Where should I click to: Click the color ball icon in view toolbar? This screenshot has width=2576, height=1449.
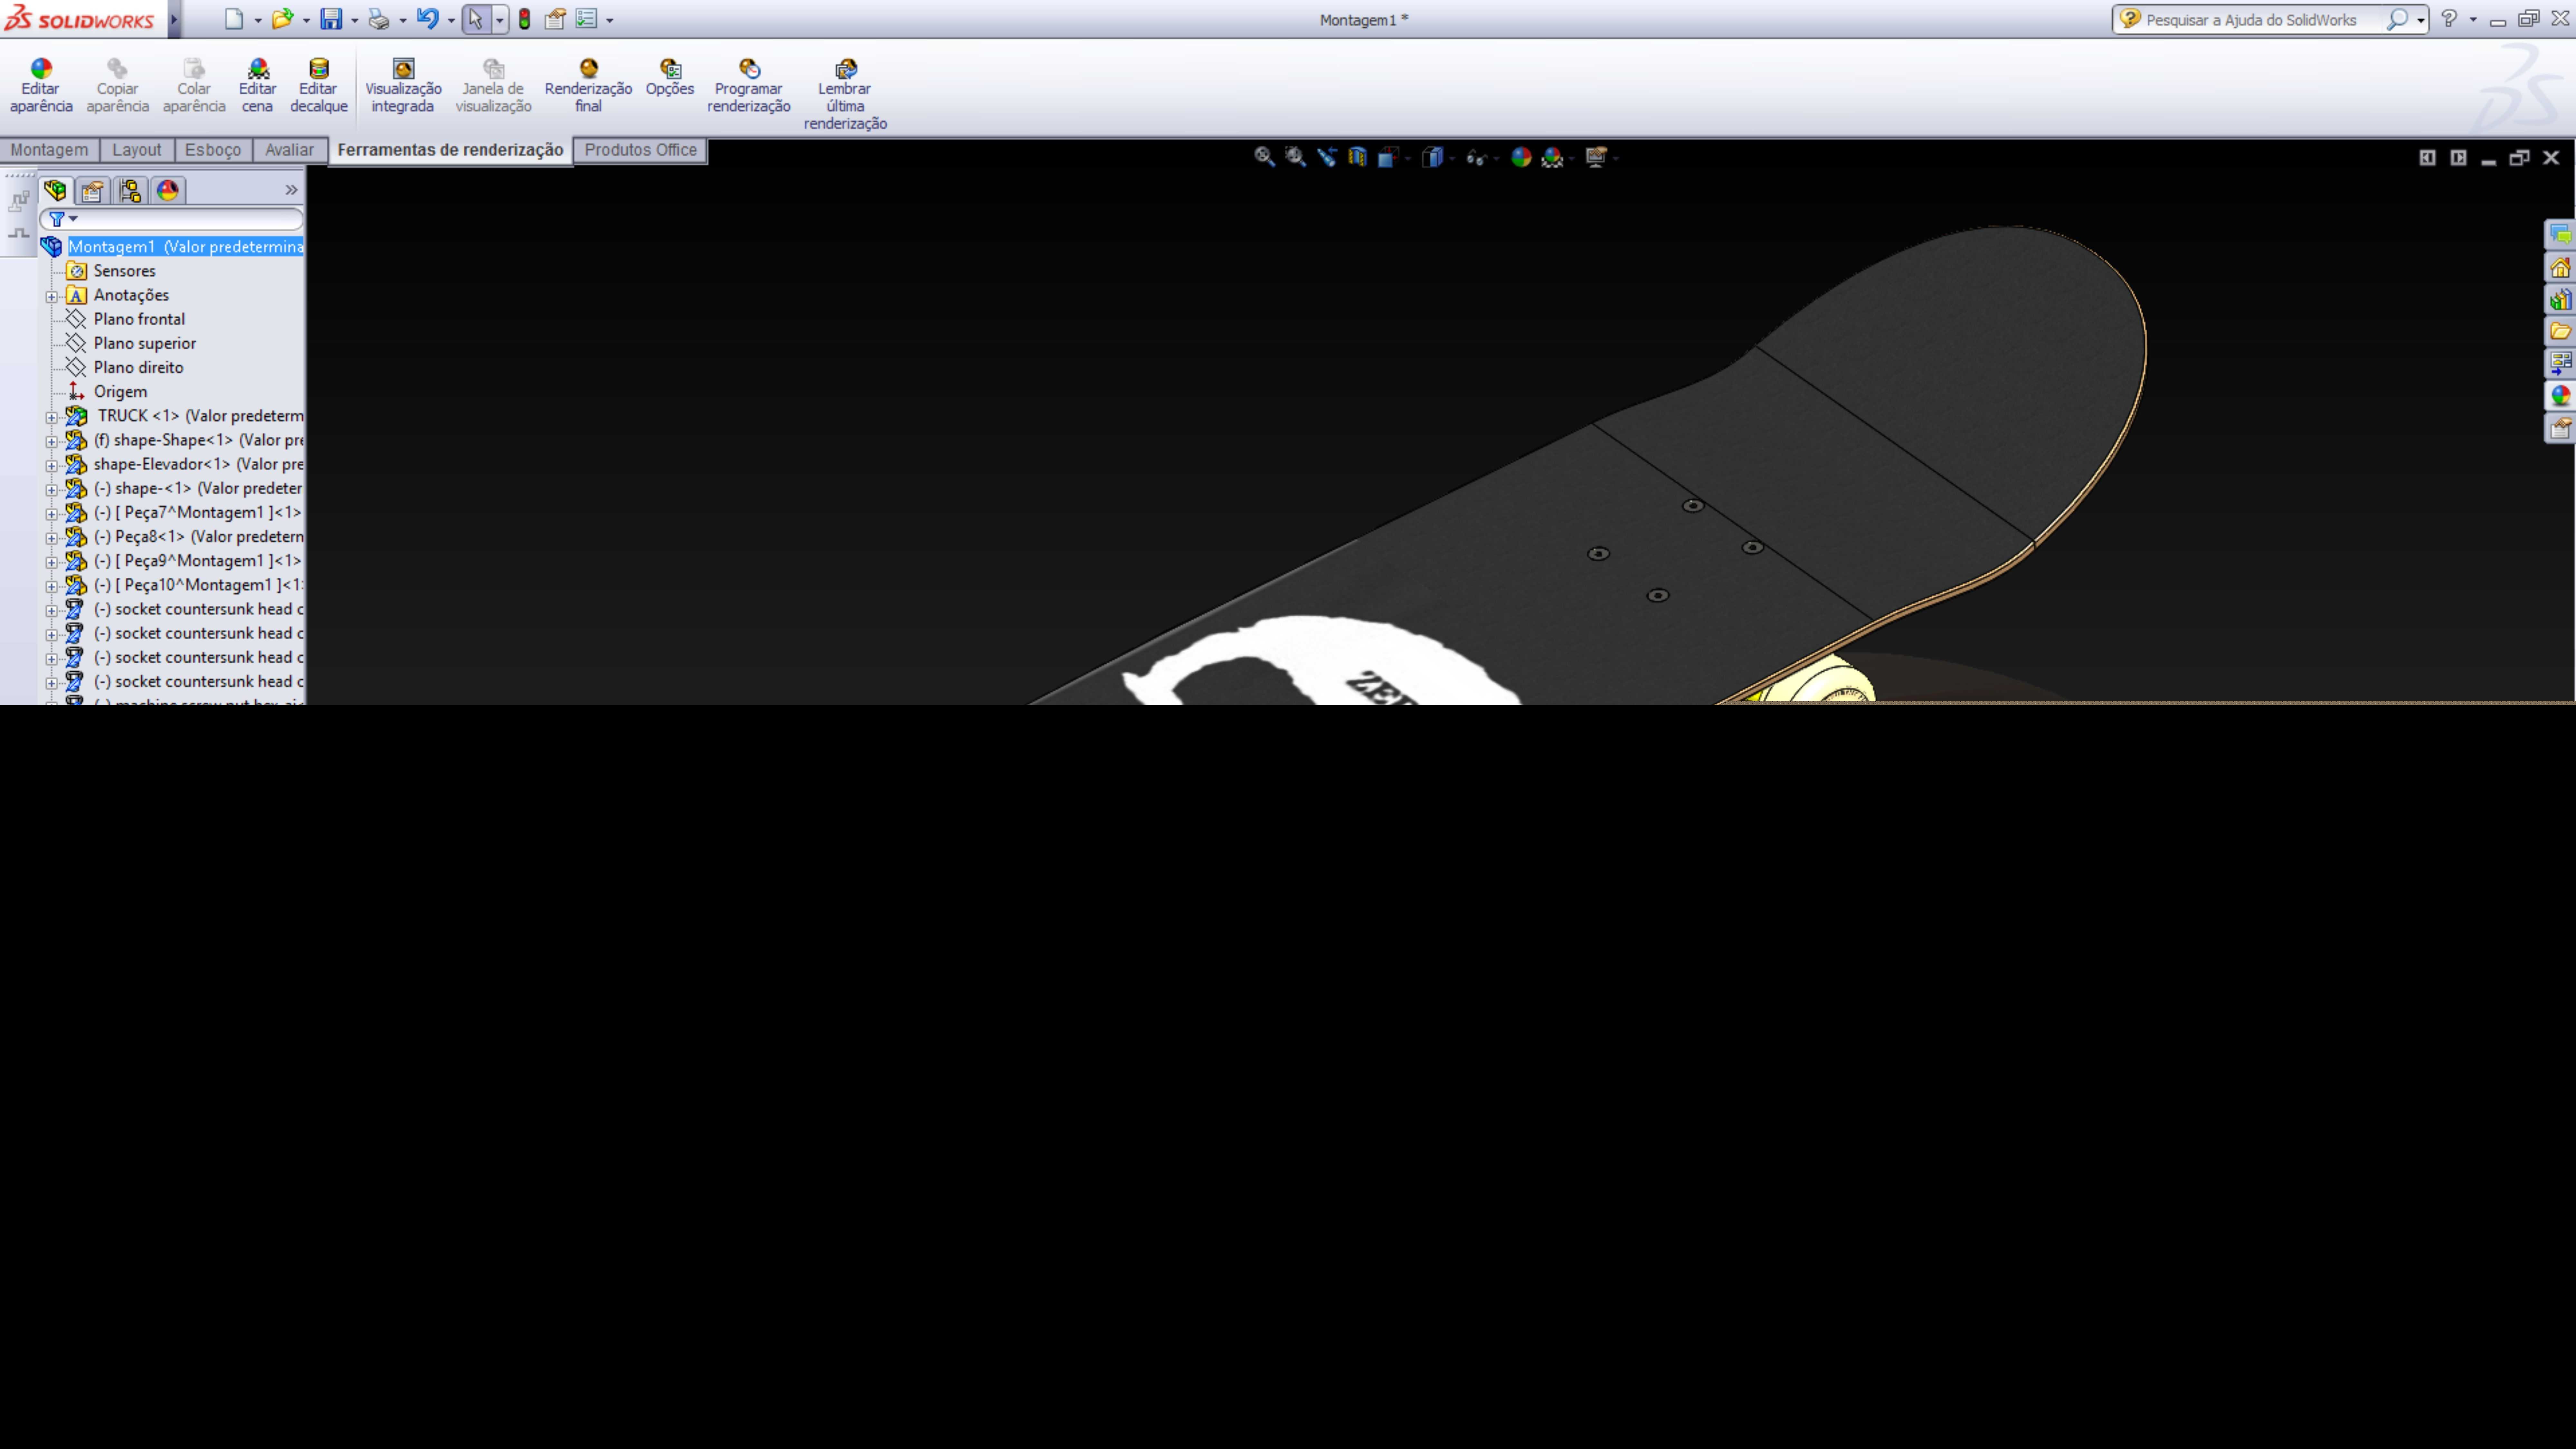(x=1521, y=157)
